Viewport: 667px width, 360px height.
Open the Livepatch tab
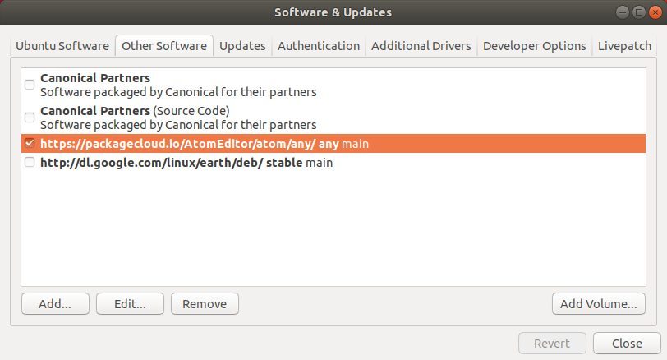624,45
